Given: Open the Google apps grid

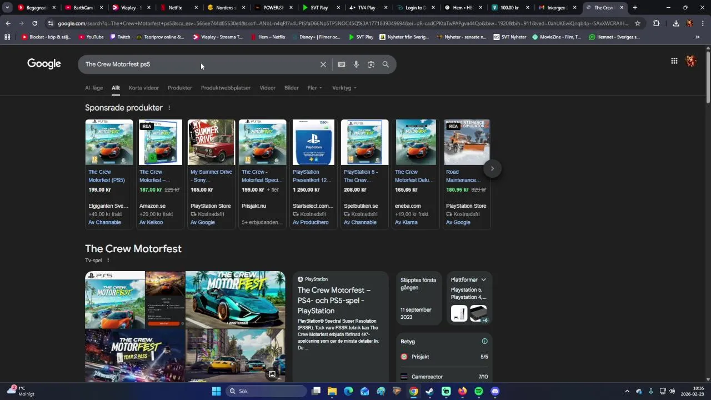Looking at the screenshot, I should click(x=674, y=61).
